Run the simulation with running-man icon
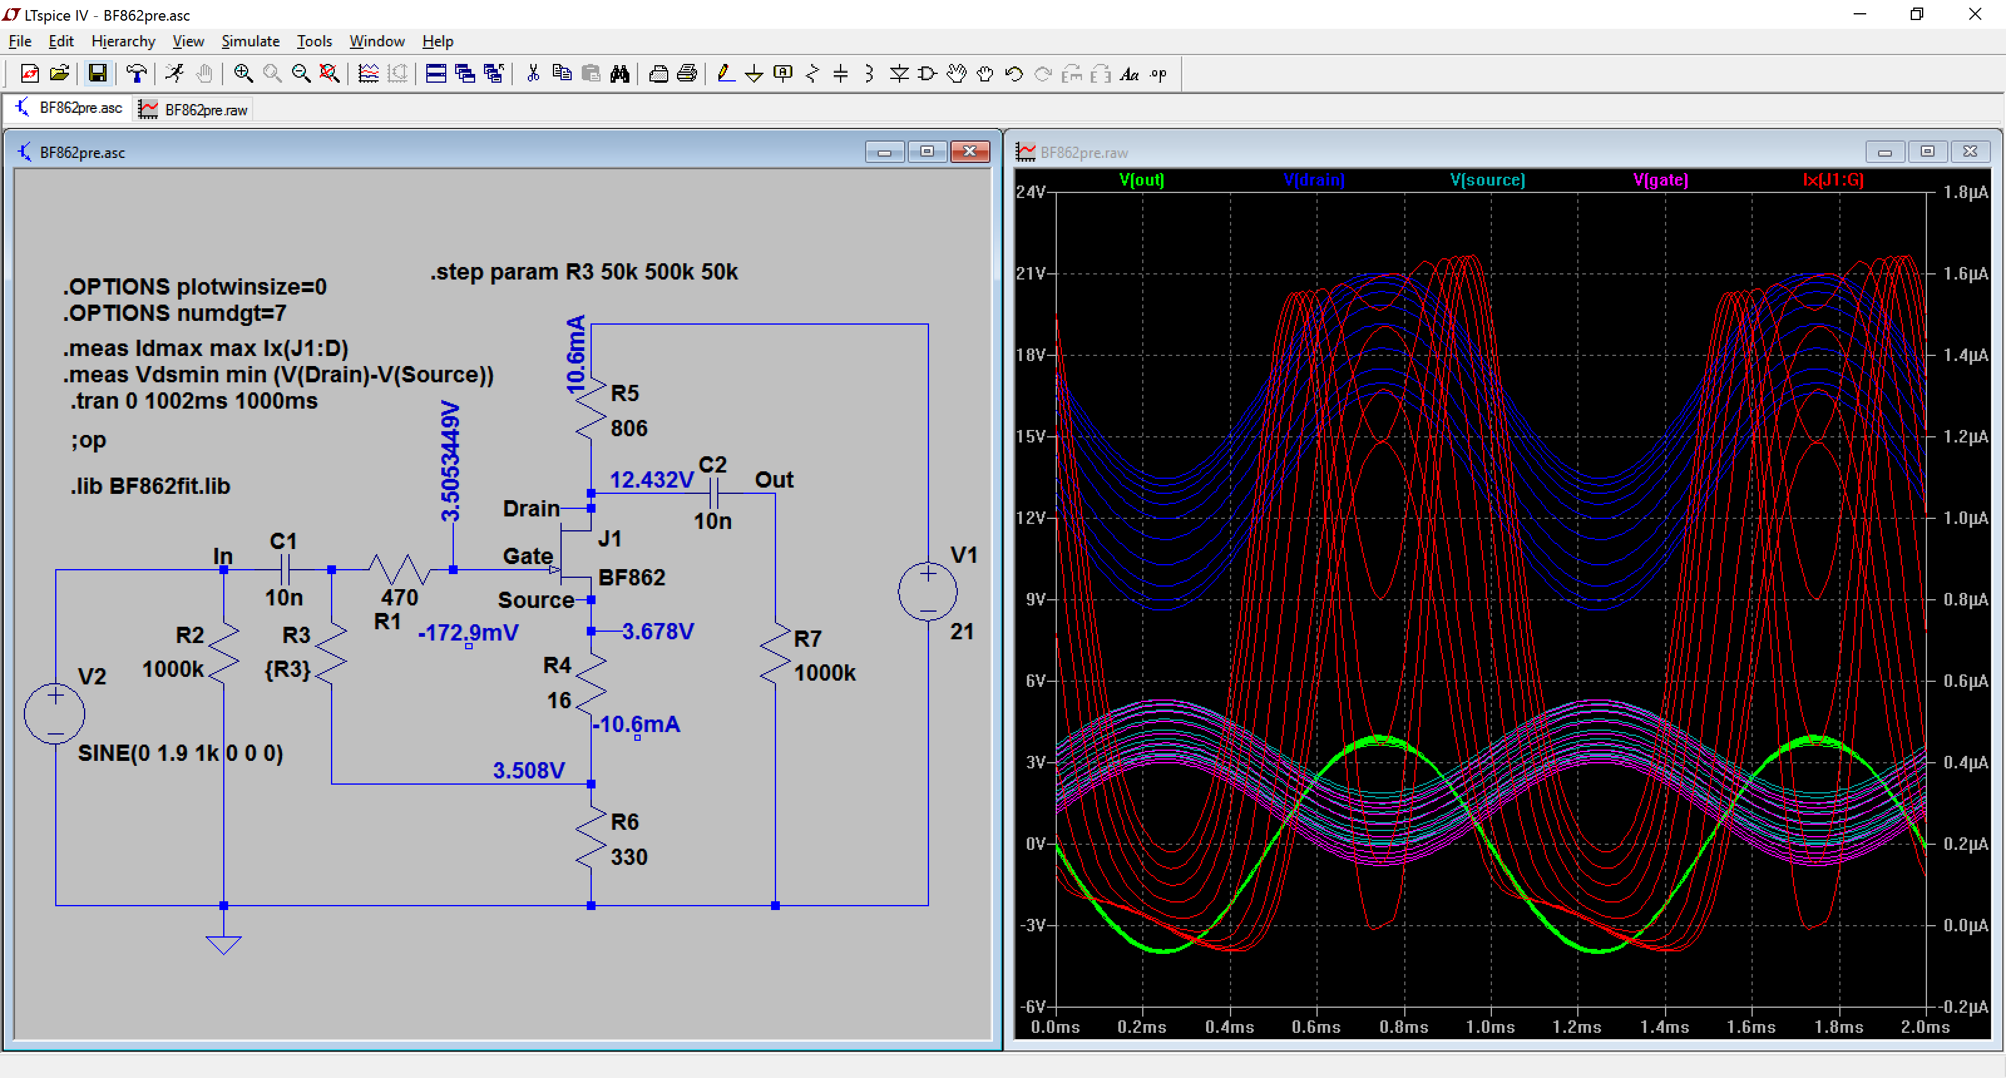Viewport: 2006px width, 1078px height. (174, 74)
